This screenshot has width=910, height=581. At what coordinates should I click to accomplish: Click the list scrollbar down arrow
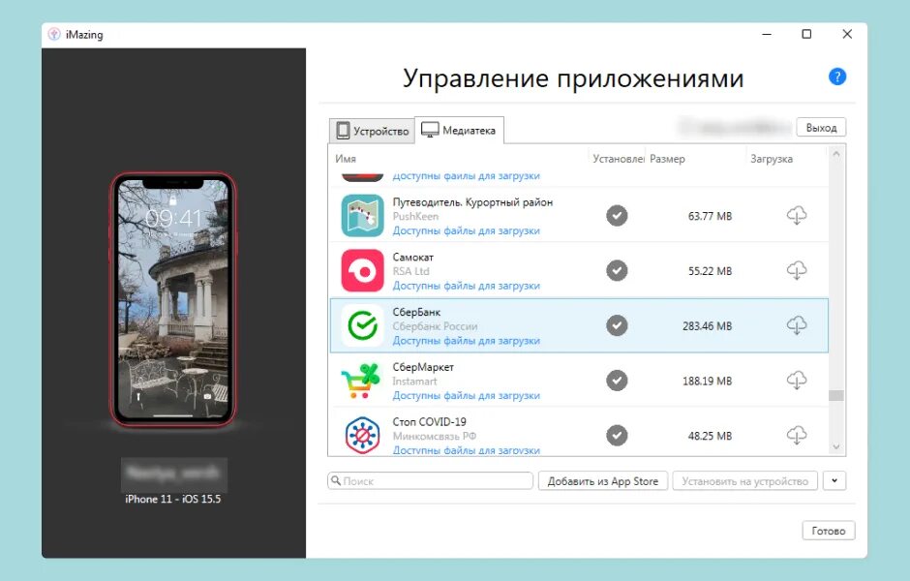point(836,447)
